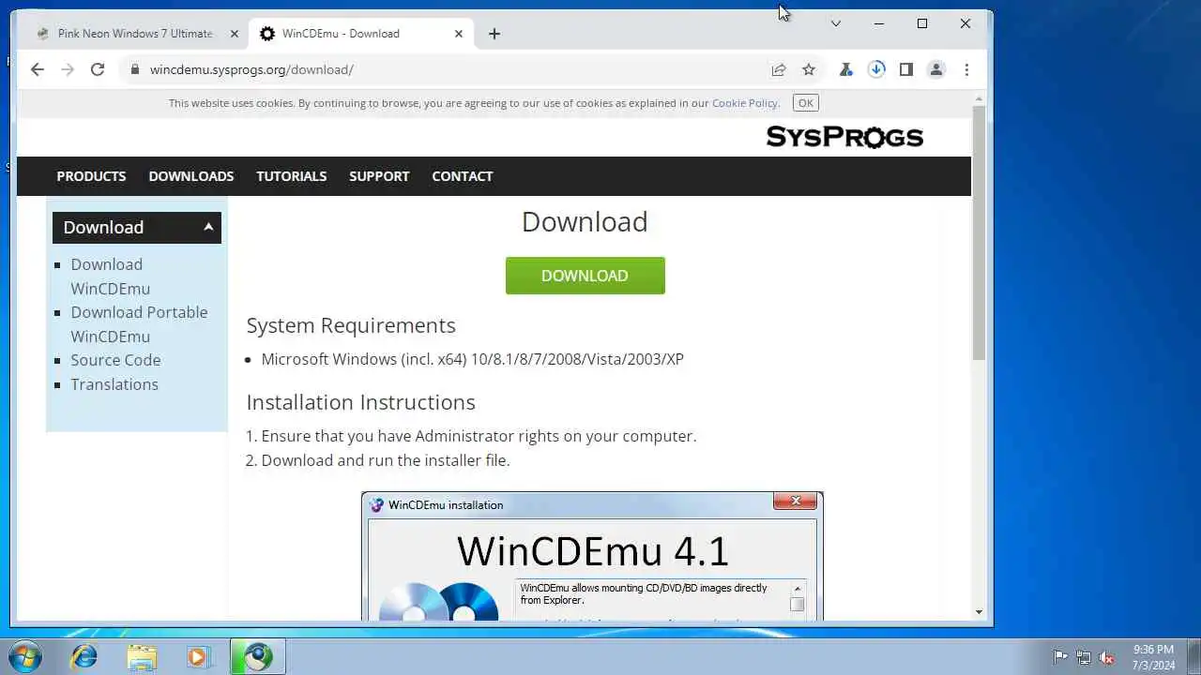Click the Show desktop strip by the clock
This screenshot has width=1201, height=675.
tap(1193, 656)
